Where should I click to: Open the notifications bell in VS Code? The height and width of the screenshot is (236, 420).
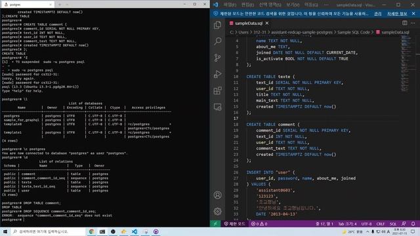click(413, 224)
